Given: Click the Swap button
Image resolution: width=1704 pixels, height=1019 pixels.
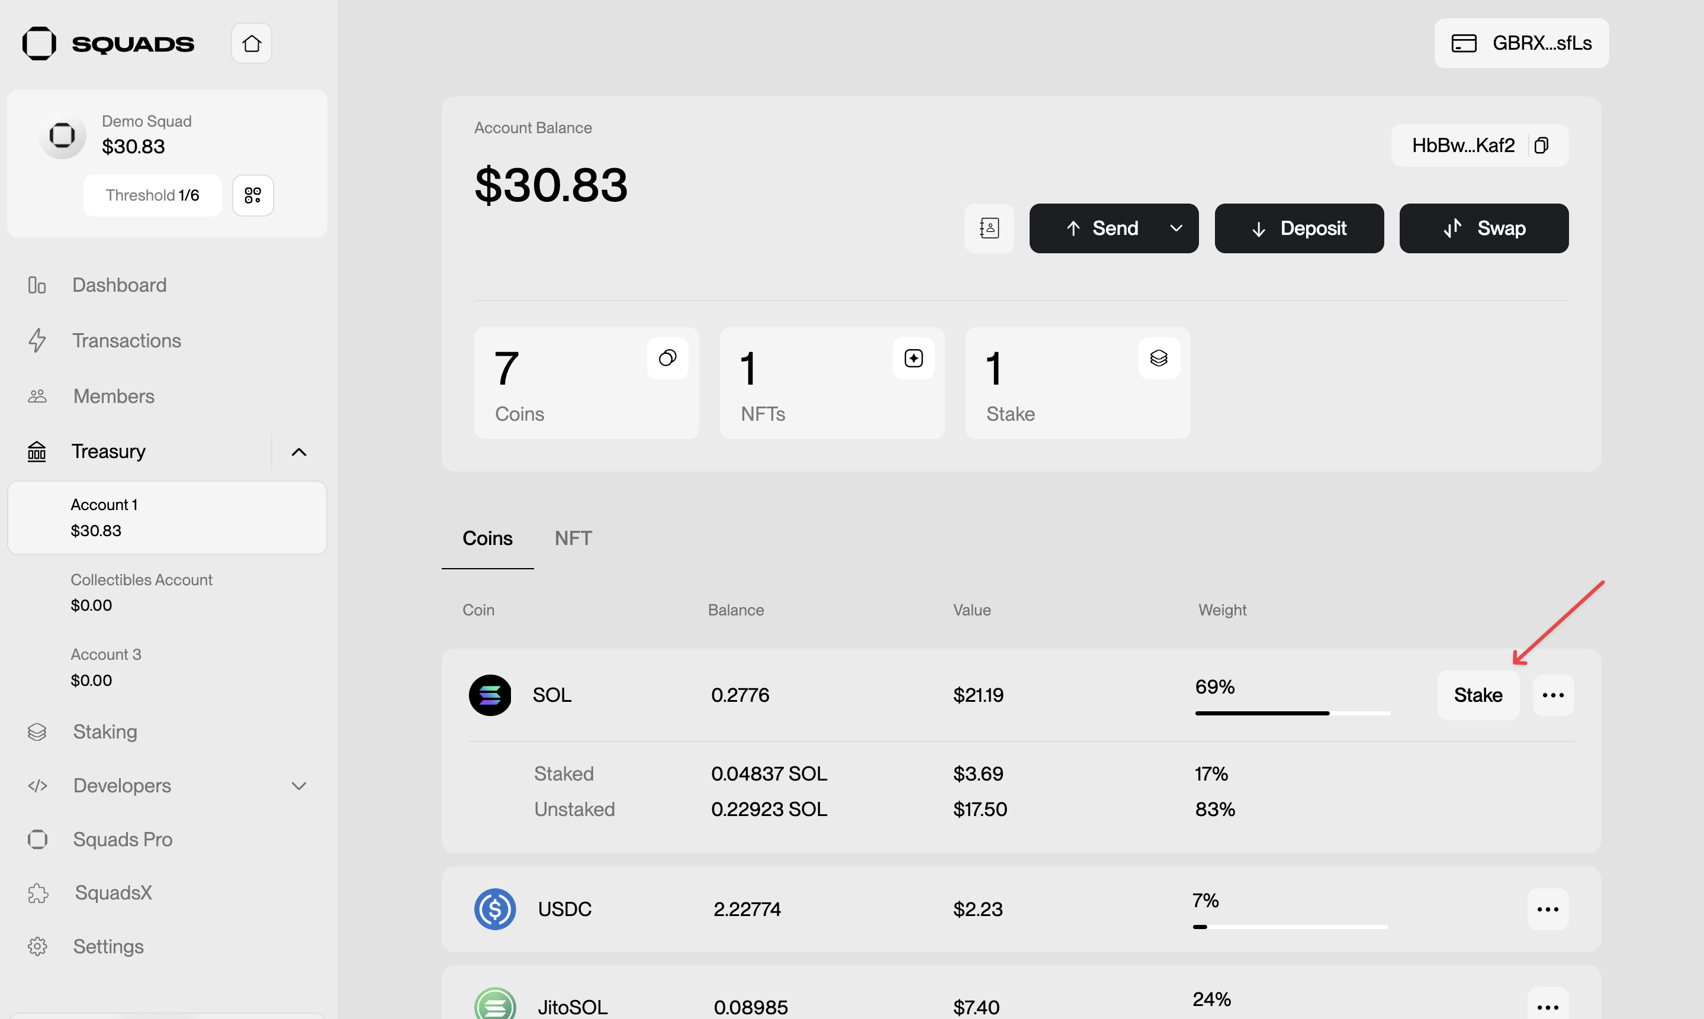Looking at the screenshot, I should [1484, 228].
